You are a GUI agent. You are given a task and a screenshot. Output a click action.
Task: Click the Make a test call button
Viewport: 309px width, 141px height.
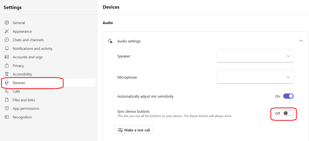[134, 130]
